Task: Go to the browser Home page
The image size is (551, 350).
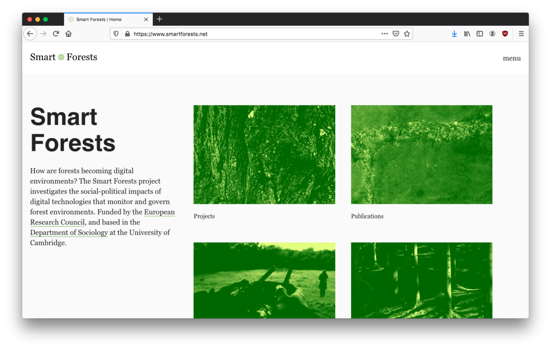Action: coord(68,34)
